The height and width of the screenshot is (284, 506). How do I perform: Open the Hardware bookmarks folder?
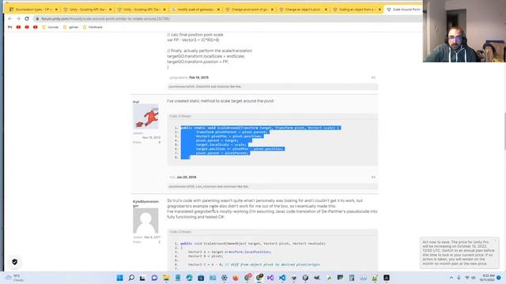point(93,27)
